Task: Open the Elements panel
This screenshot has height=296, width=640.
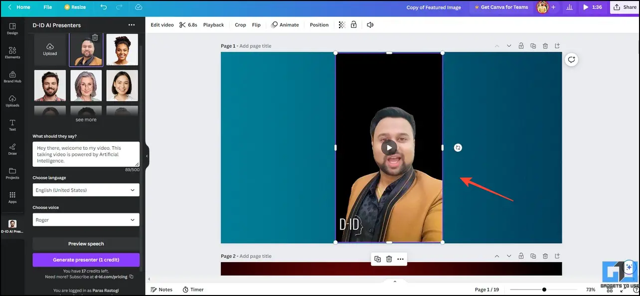Action: (x=12, y=53)
